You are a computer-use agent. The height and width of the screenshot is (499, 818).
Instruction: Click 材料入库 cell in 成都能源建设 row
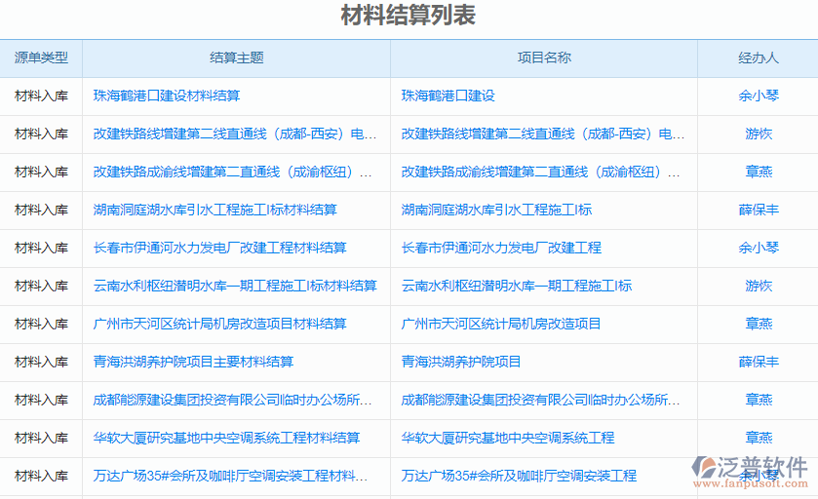point(41,400)
